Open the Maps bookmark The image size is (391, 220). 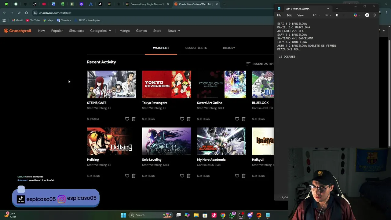(48, 20)
